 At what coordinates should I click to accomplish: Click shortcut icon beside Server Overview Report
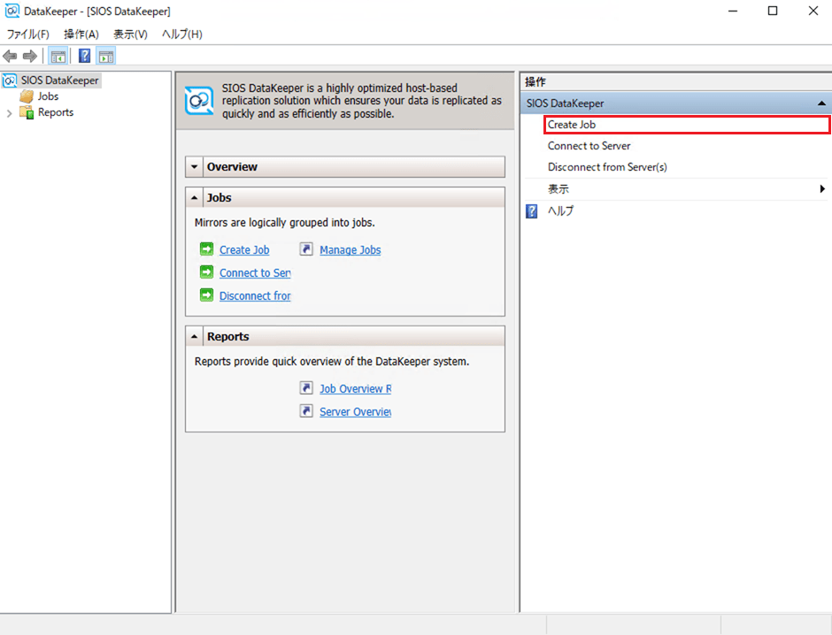point(306,410)
